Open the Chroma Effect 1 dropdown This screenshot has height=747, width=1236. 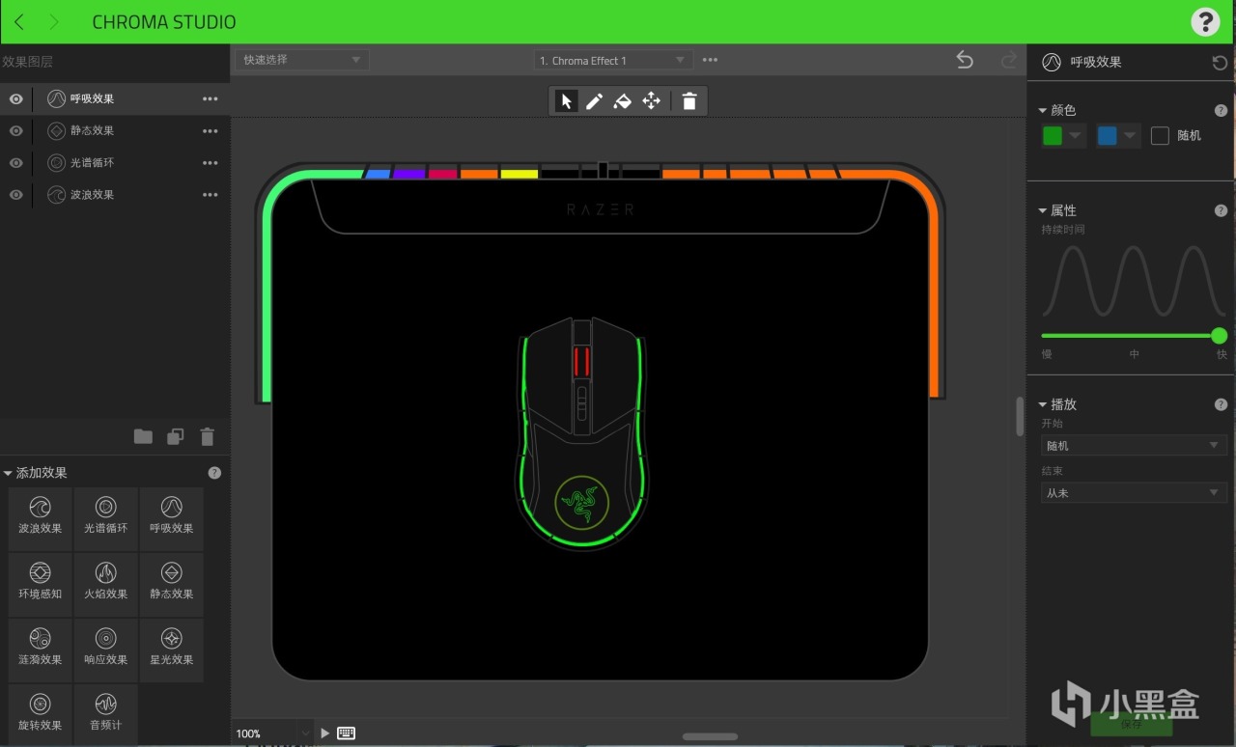613,60
